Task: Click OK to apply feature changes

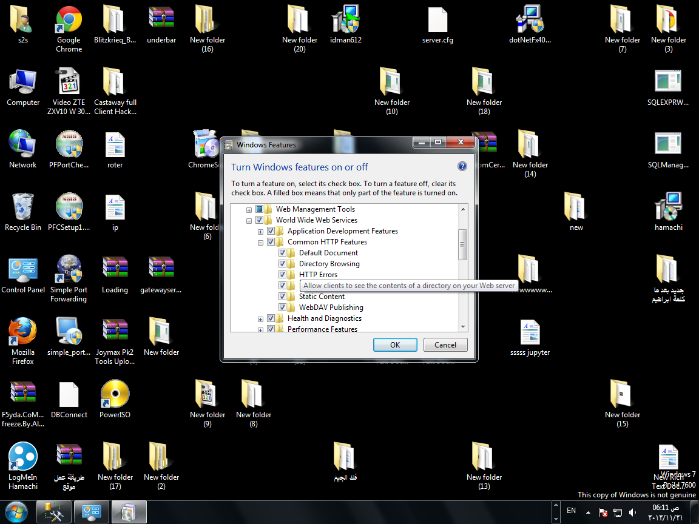Action: tap(395, 344)
